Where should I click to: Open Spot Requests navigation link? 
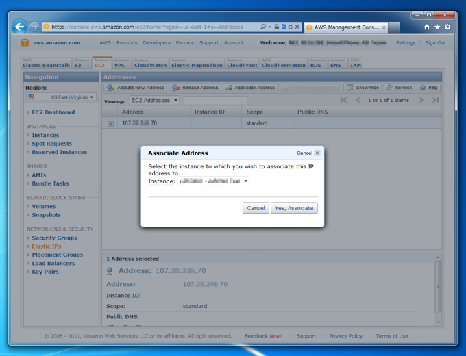51,144
